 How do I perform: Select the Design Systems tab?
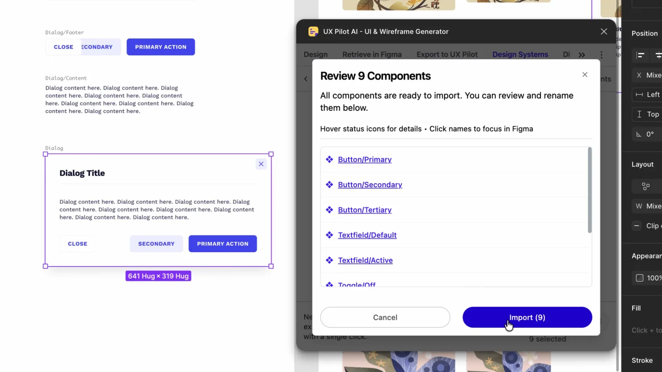pyautogui.click(x=520, y=55)
